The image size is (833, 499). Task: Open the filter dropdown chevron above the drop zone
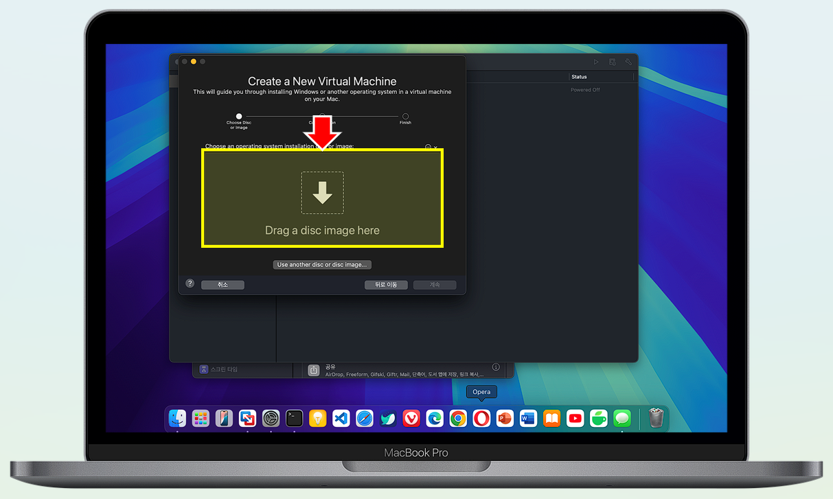435,147
